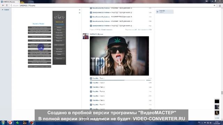Image resolution: width=223 pixels, height=125 pixels.
Task: Play Trap Mix – Track 6
Action: coord(91,100)
